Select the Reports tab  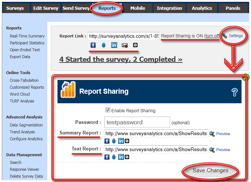[107, 8]
